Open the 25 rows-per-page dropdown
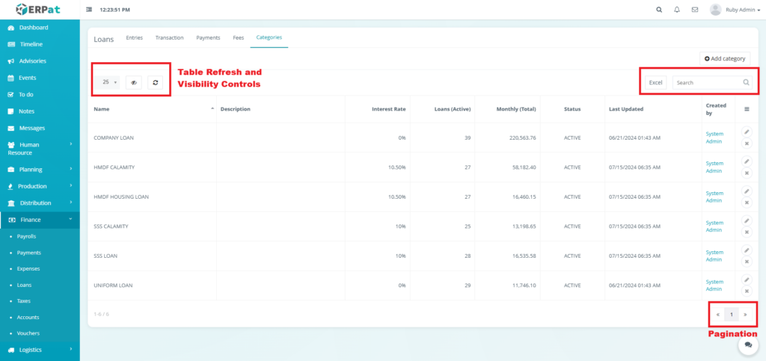 (x=110, y=83)
